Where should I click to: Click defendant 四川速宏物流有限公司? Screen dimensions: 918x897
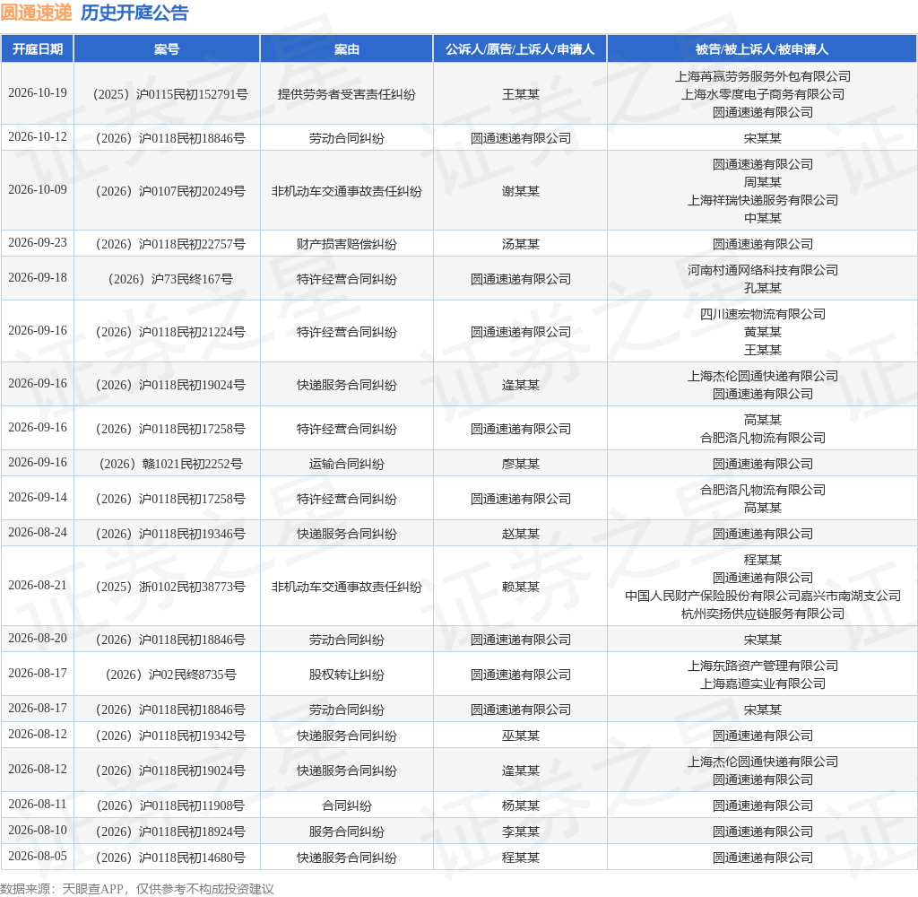click(x=762, y=314)
